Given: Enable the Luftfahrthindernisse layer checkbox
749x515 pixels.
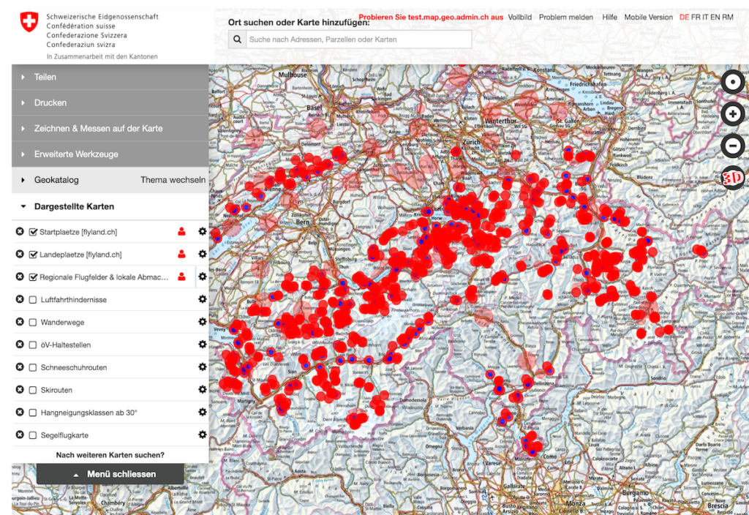Looking at the screenshot, I should (33, 299).
